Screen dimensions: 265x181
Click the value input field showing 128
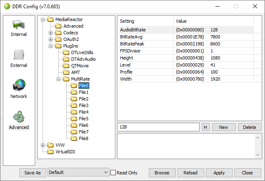coord(158,127)
